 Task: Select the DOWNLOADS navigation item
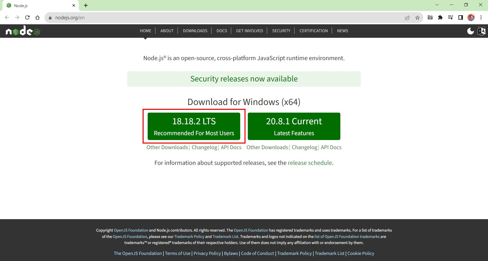[195, 31]
